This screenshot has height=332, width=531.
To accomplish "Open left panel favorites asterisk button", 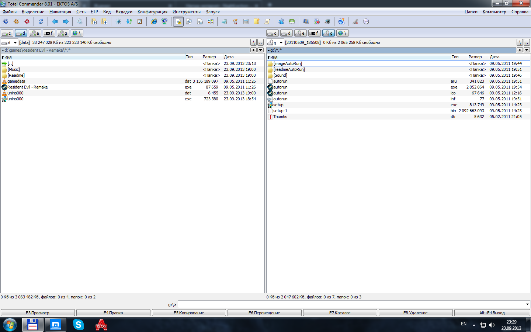I will tap(254, 50).
